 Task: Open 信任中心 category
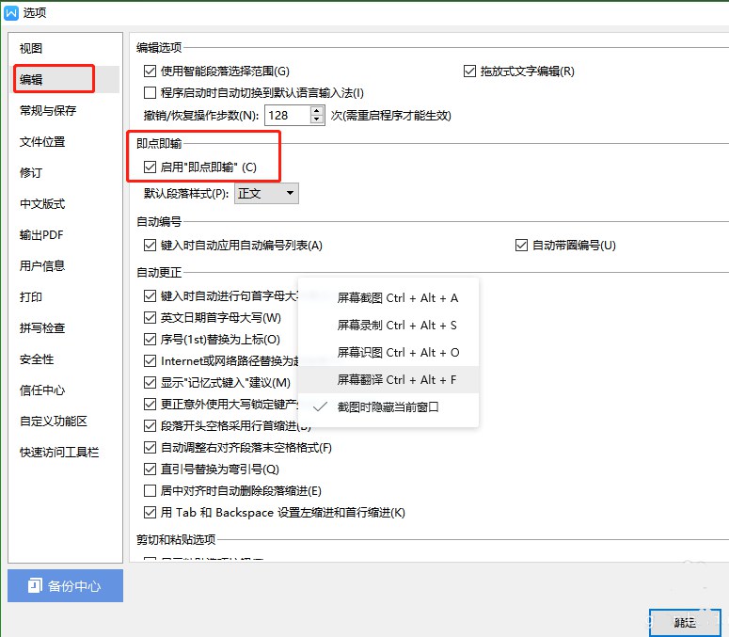click(x=42, y=390)
